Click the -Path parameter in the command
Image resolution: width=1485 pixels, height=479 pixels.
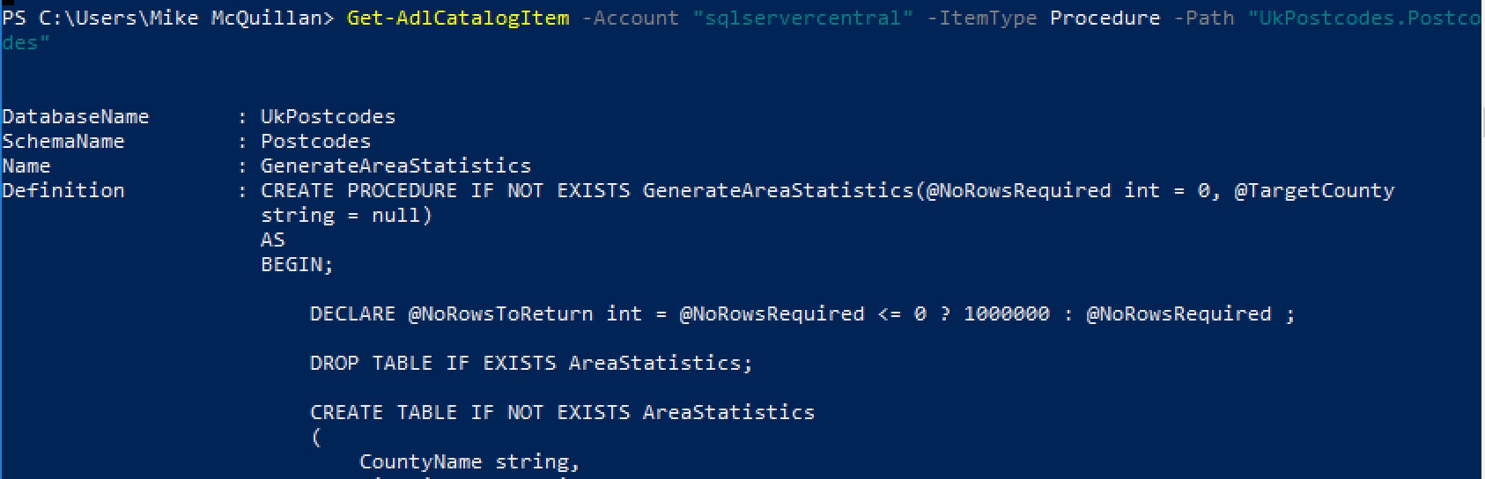[x=1204, y=18]
